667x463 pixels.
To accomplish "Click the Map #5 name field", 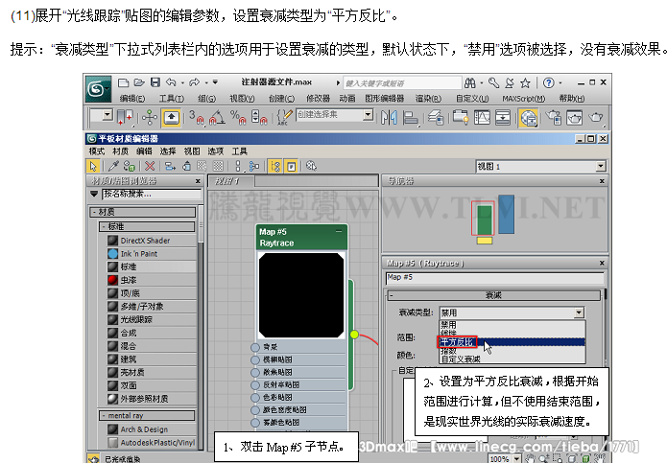I will (494, 278).
